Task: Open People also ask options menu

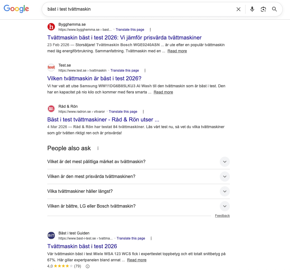Action: [x=98, y=148]
